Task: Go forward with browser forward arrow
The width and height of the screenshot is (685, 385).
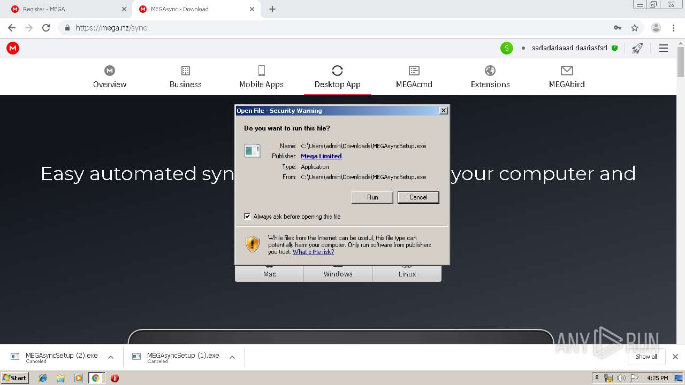Action: click(x=29, y=28)
